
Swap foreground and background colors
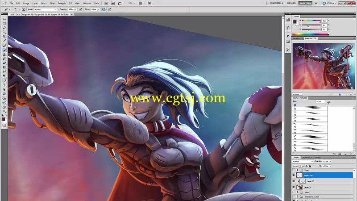coord(6,116)
